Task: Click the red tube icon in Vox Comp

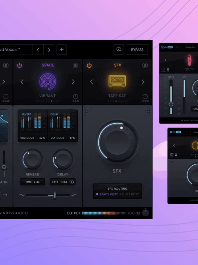Action: (x=189, y=60)
